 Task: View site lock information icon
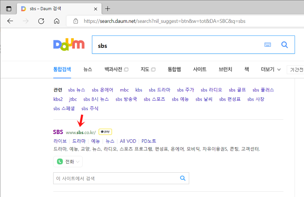coord(76,21)
